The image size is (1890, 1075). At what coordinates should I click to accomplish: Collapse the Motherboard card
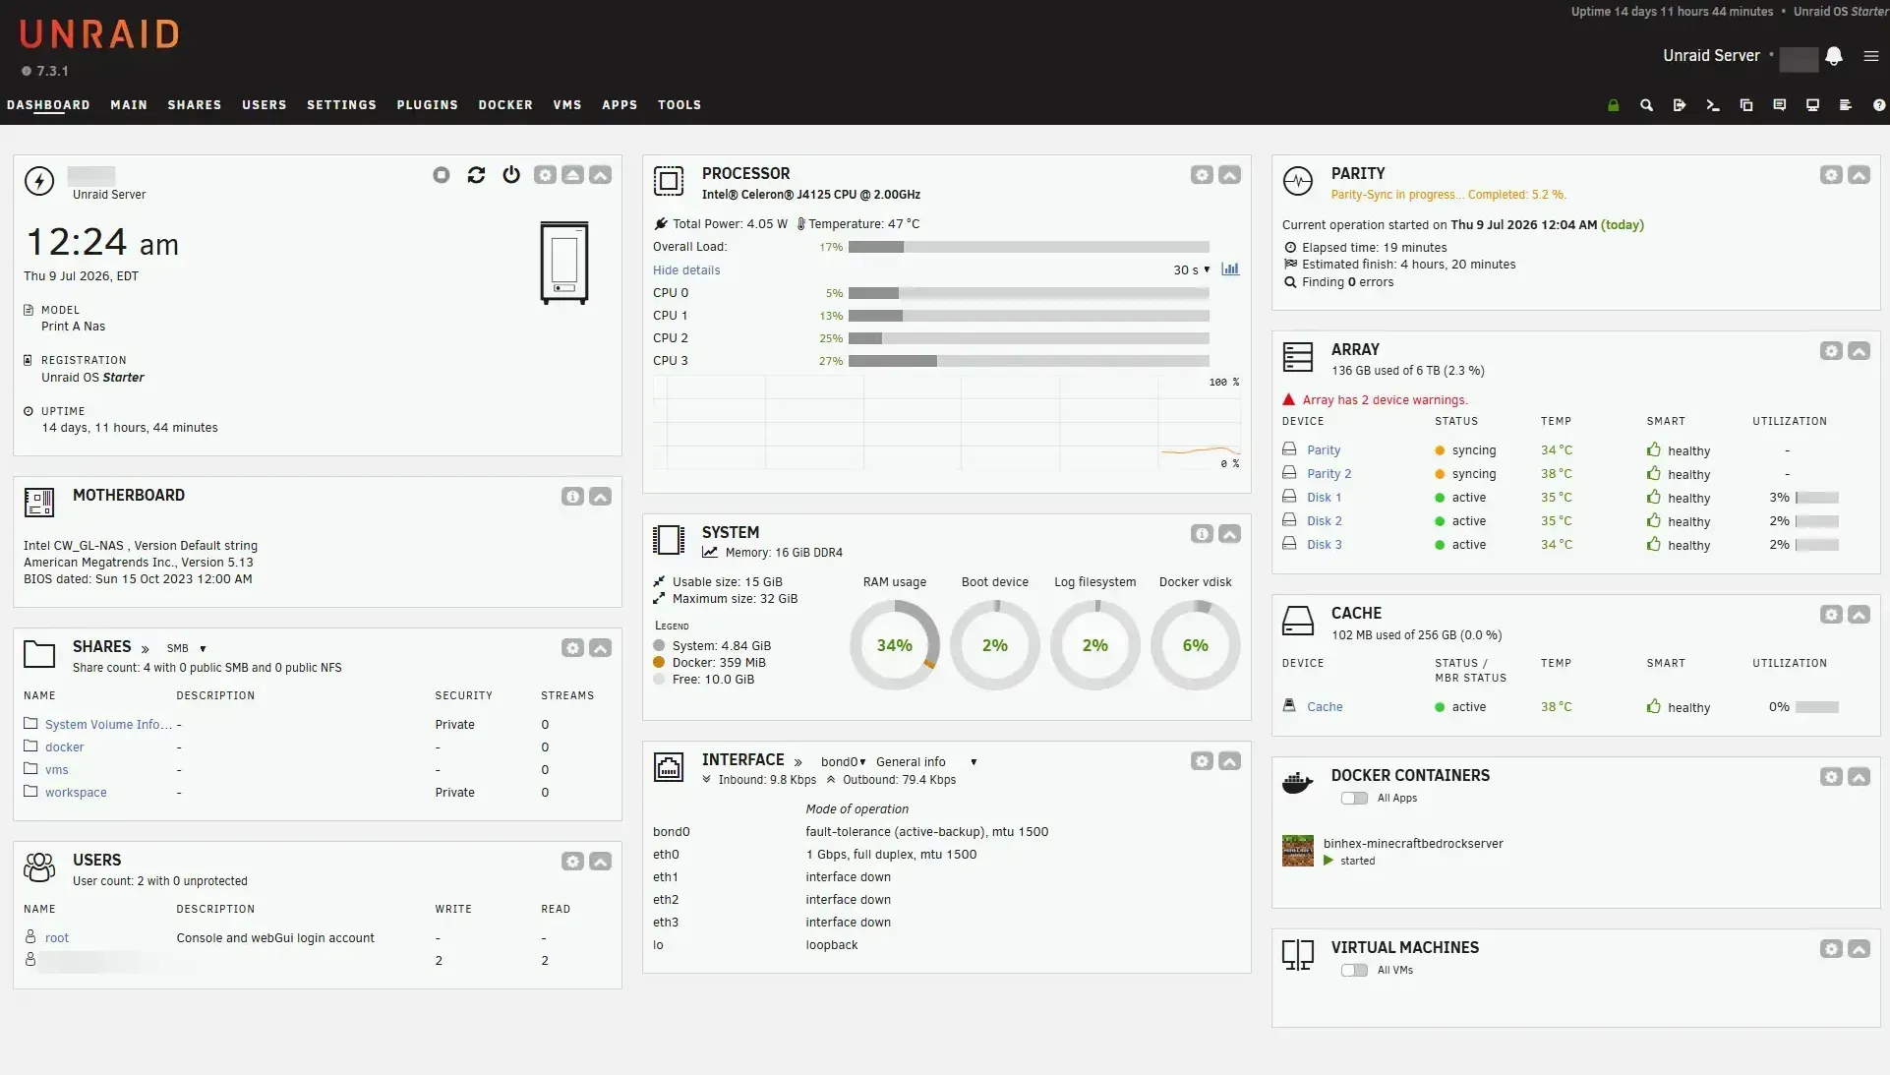600,497
